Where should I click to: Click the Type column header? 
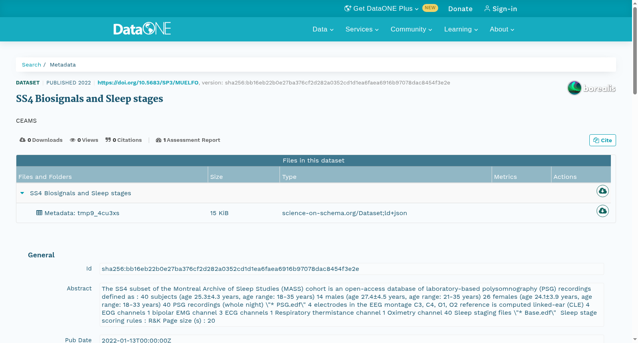click(x=386, y=174)
